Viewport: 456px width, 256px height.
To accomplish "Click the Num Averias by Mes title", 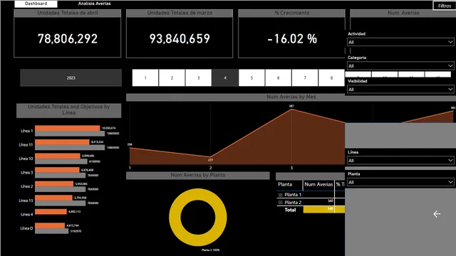I will click(291, 97).
